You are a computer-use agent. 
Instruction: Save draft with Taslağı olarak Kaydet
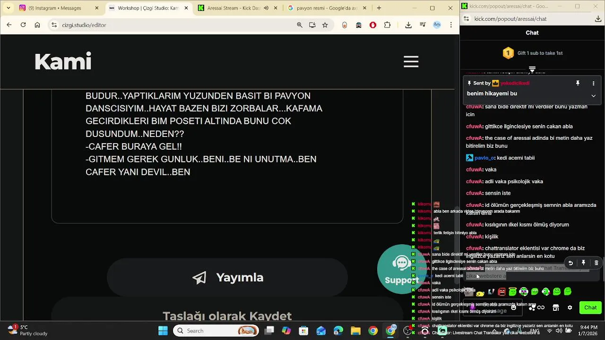pos(227,315)
